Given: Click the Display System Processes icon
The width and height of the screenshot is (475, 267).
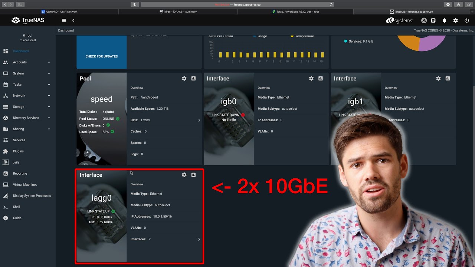Looking at the screenshot, I should coord(6,196).
